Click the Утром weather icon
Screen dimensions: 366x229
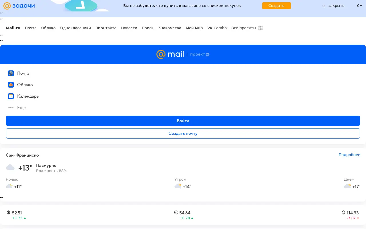tap(178, 186)
